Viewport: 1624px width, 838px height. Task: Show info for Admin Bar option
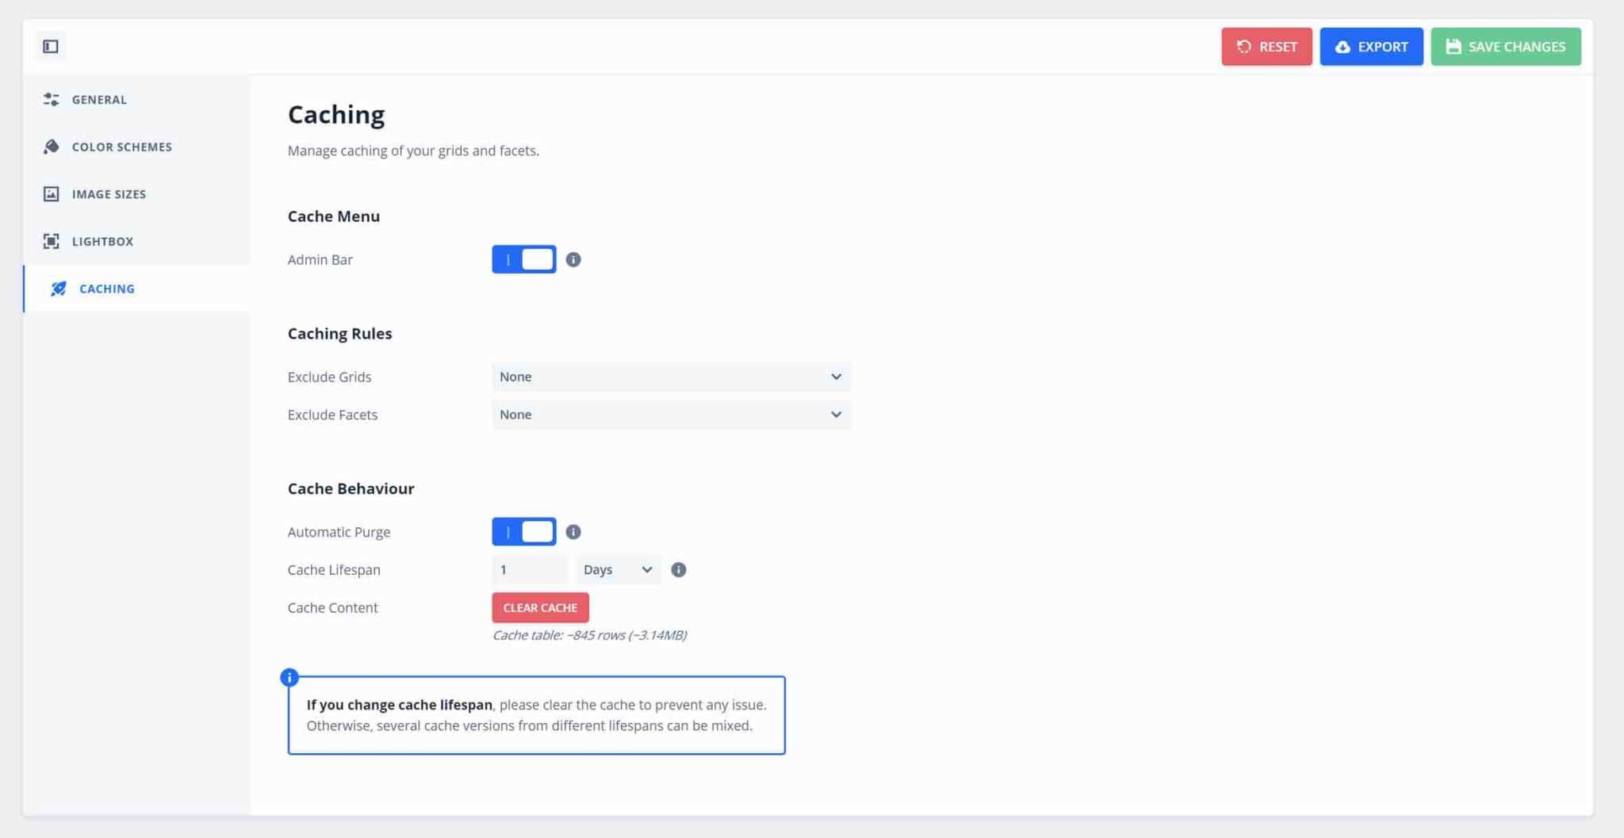(x=573, y=259)
